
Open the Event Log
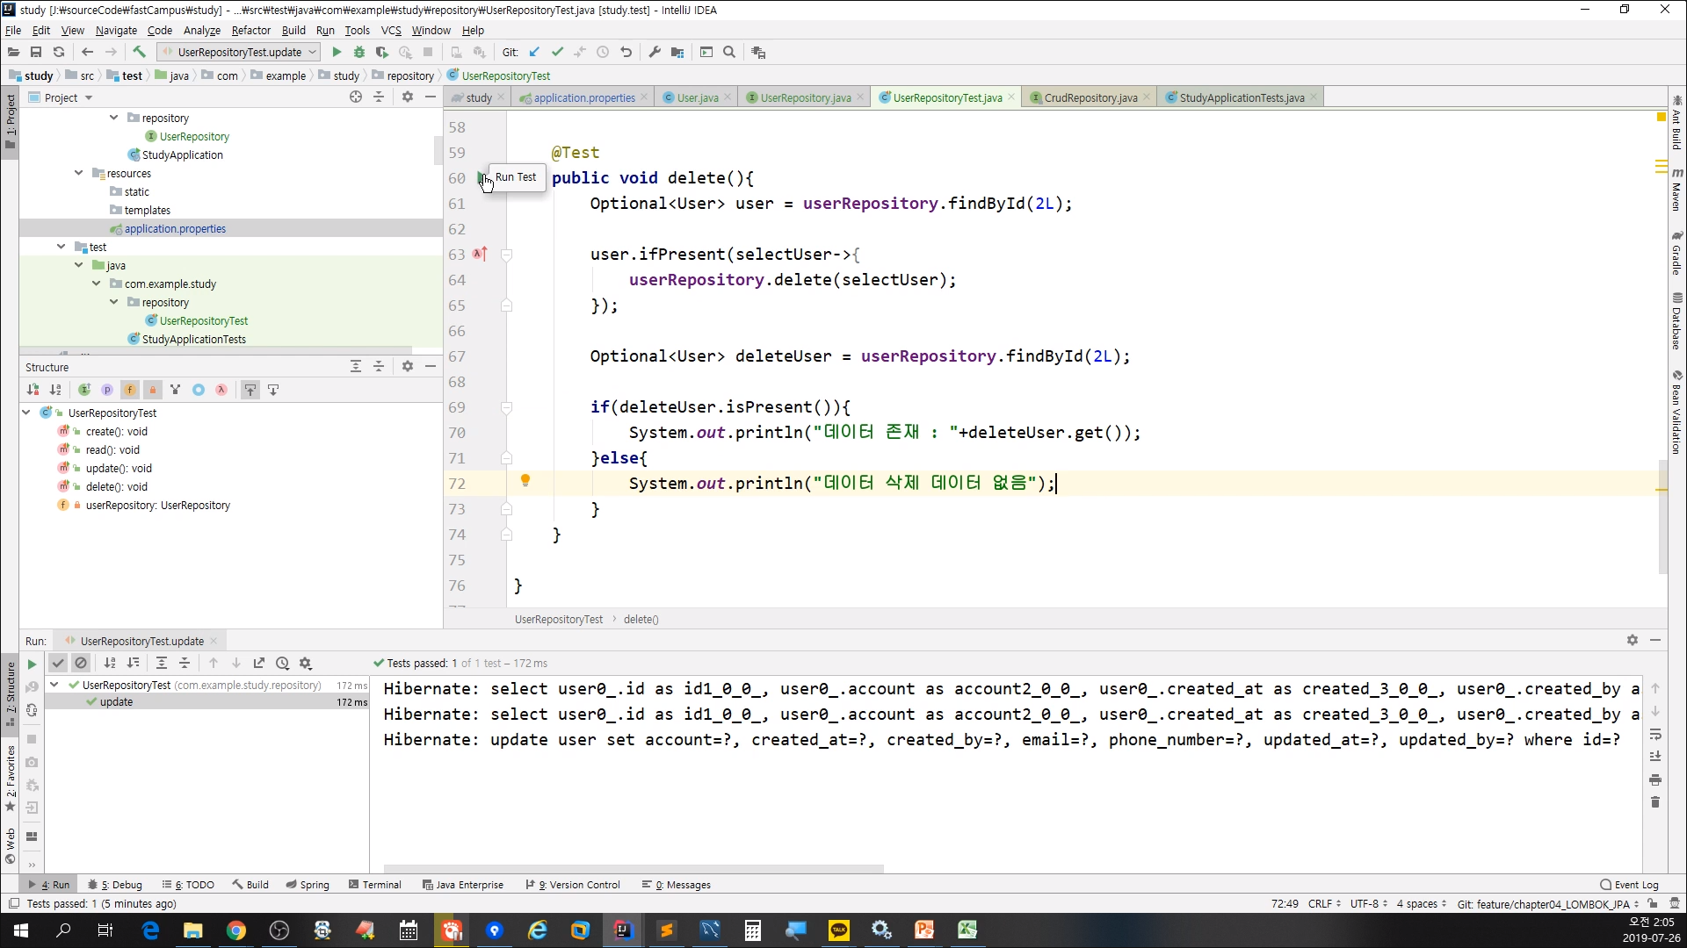pyautogui.click(x=1630, y=885)
